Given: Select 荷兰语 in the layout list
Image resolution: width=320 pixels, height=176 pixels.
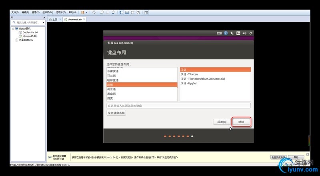Looking at the screenshot, I should pyautogui.click(x=142, y=89).
